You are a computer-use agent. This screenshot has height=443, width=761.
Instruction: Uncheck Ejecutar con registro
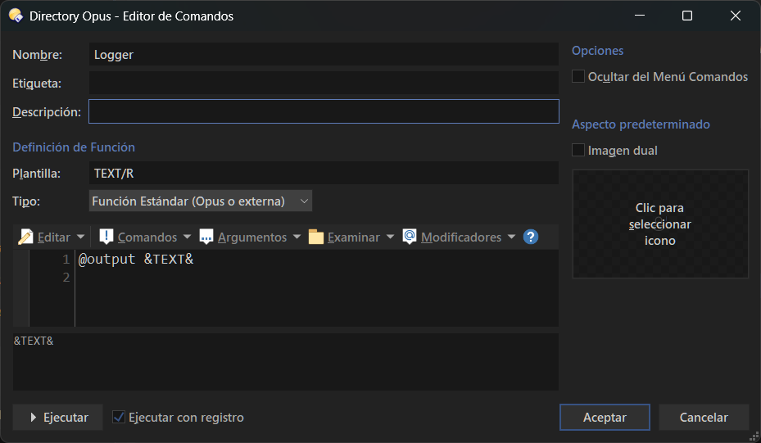(119, 417)
